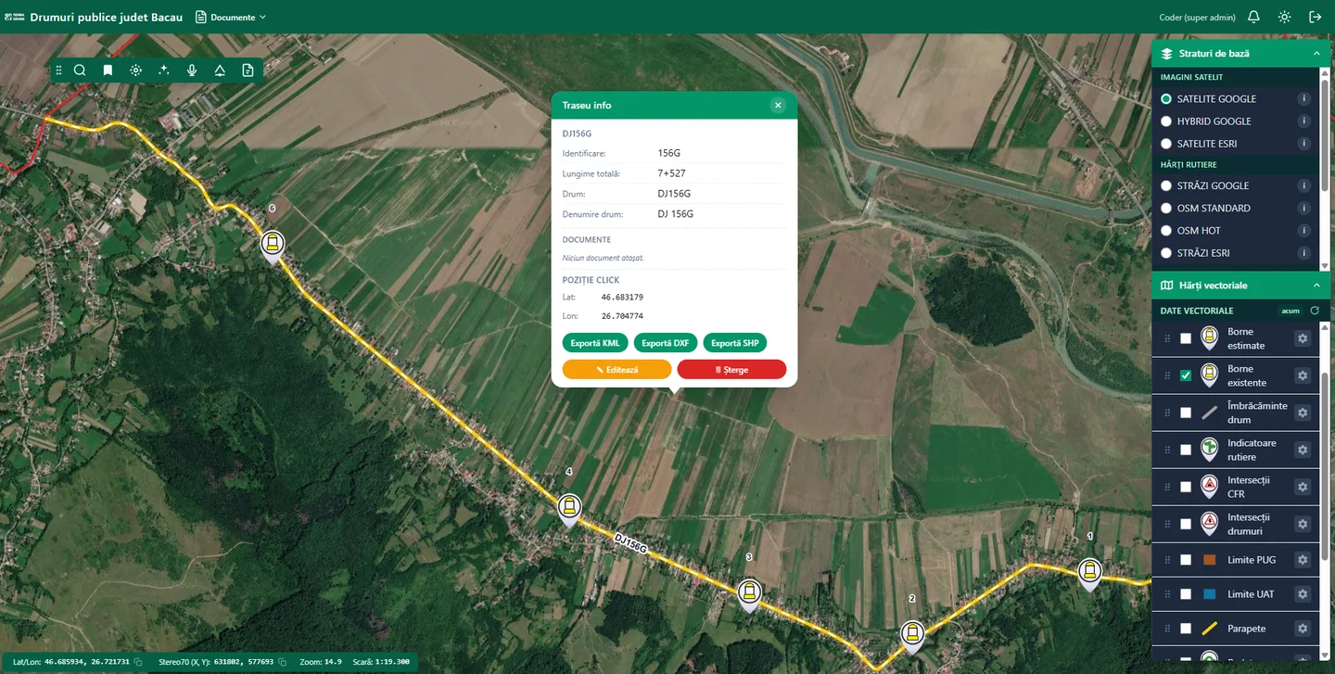Enable the Limite UAT layer checkbox
The height and width of the screenshot is (674, 1335).
click(x=1186, y=594)
